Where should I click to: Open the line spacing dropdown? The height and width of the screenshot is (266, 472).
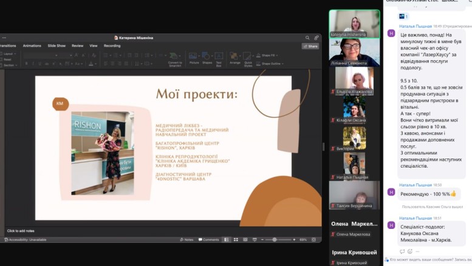click(148, 55)
